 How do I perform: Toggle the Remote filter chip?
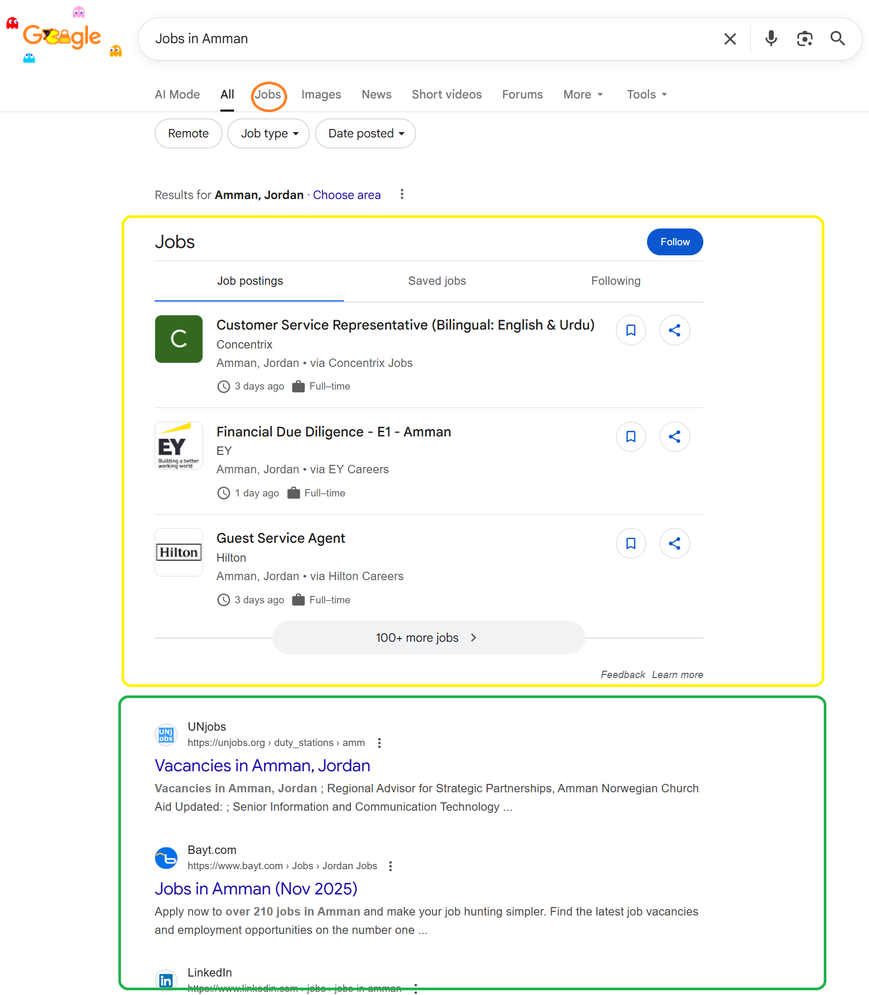pos(188,134)
